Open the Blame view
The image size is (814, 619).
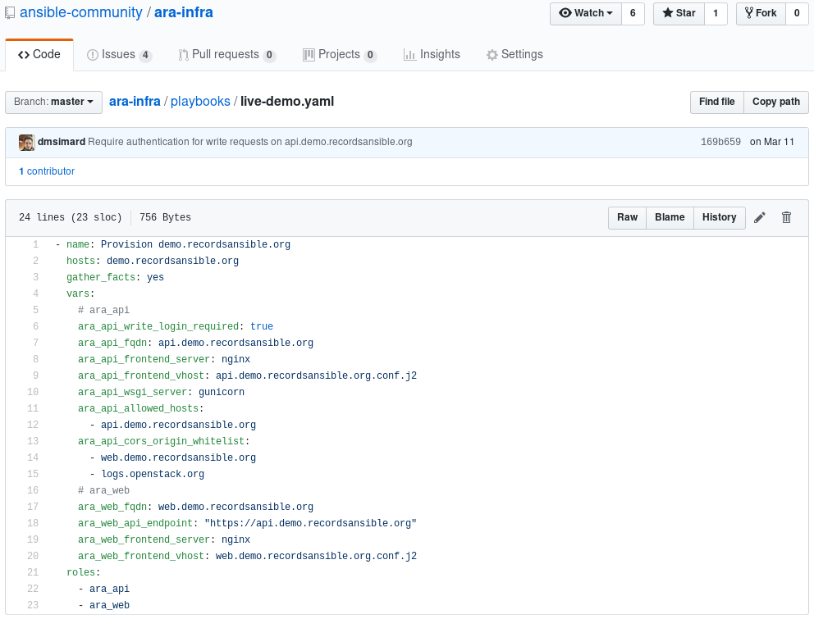click(x=670, y=217)
